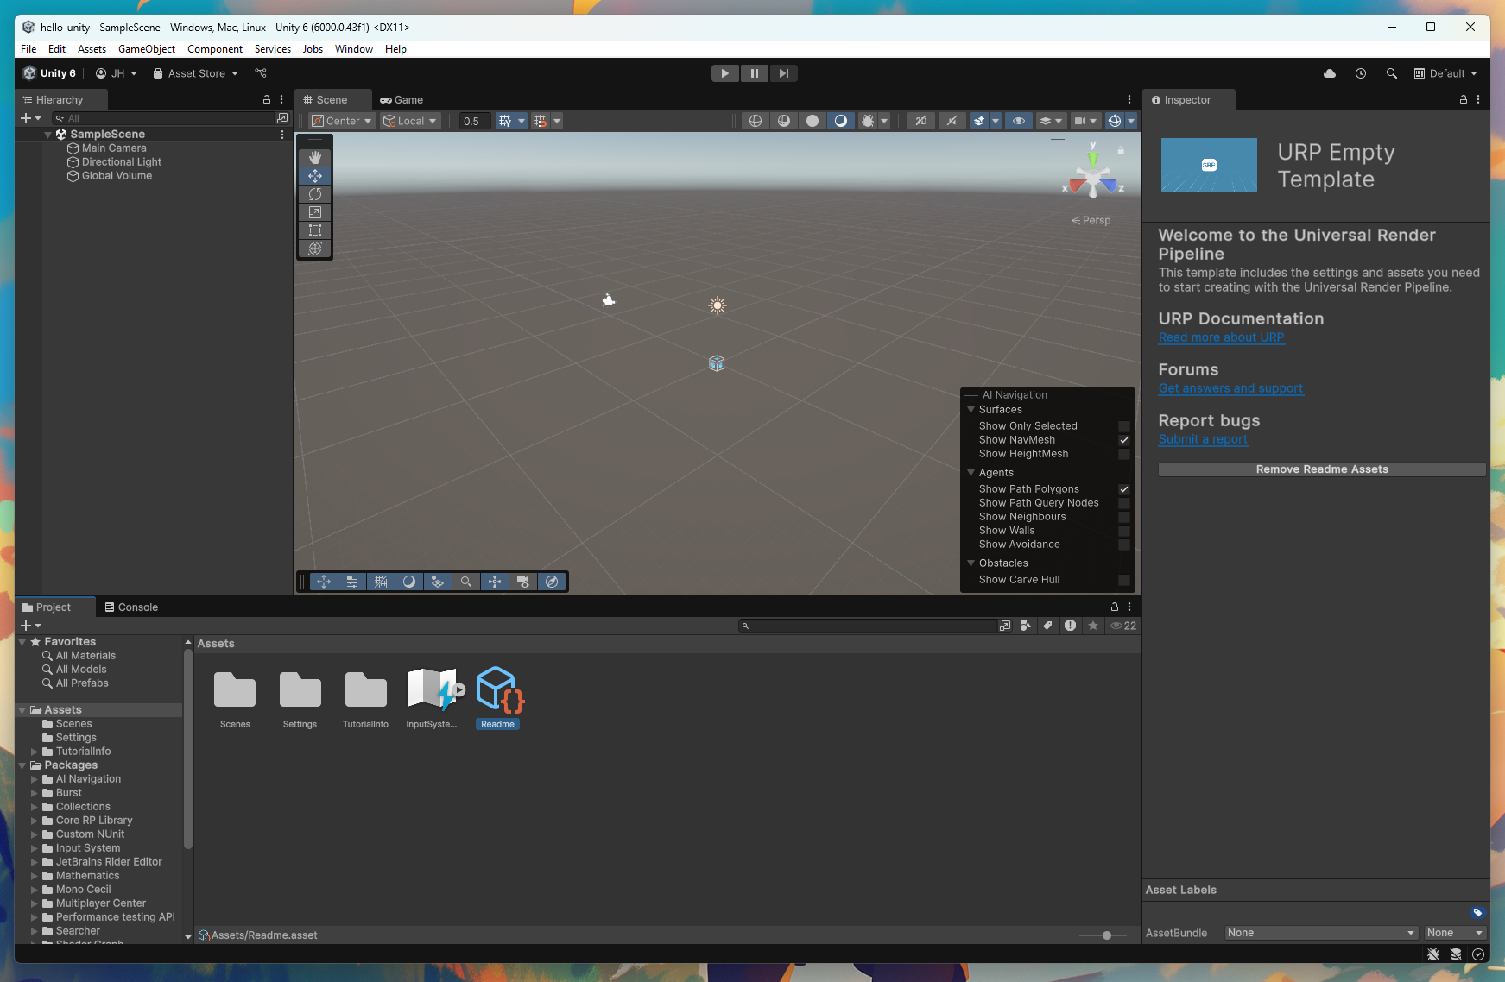Select the Rect transform tool
The width and height of the screenshot is (1505, 982).
tap(315, 230)
